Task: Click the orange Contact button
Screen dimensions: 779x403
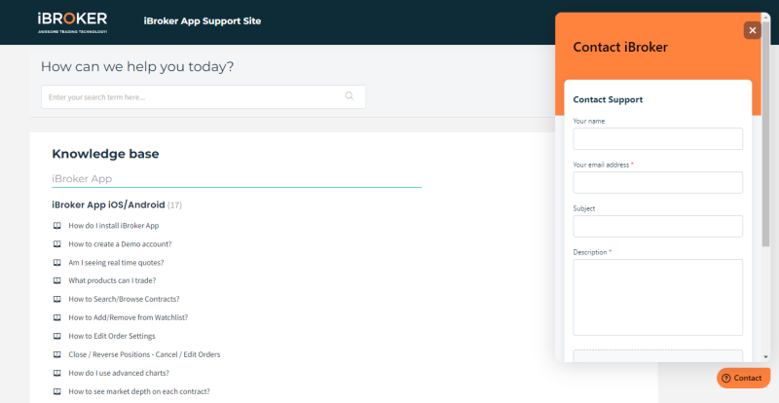Action: pos(743,378)
